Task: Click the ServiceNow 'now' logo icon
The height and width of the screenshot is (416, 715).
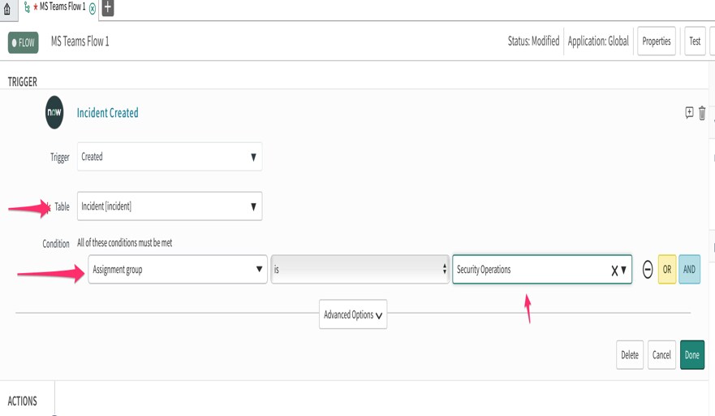Action: pos(54,113)
